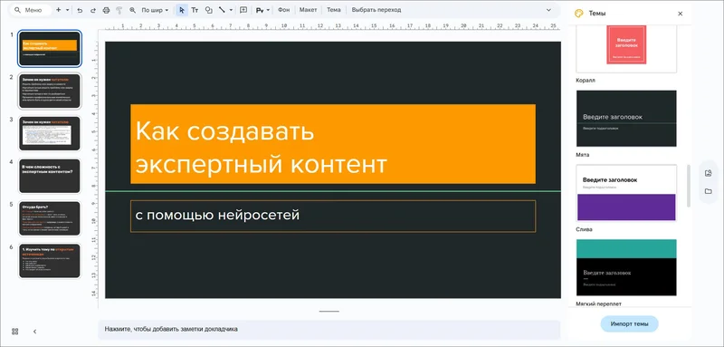Image resolution: width=724 pixels, height=347 pixels.
Task: Undo the last action
Action: click(80, 10)
